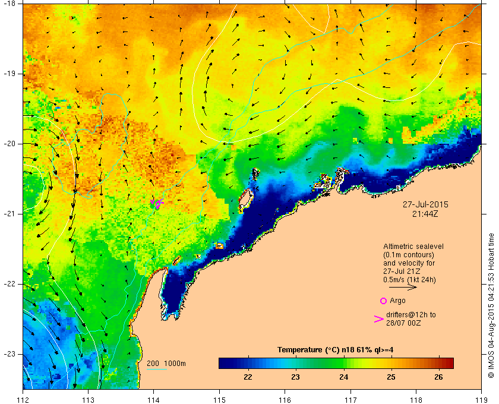499x404 pixels.
Task: Click the longitude axis label 117
Action: pyautogui.click(x=350, y=399)
